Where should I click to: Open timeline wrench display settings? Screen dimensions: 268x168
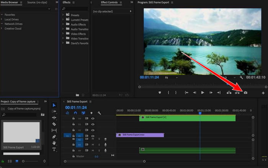click(99, 113)
